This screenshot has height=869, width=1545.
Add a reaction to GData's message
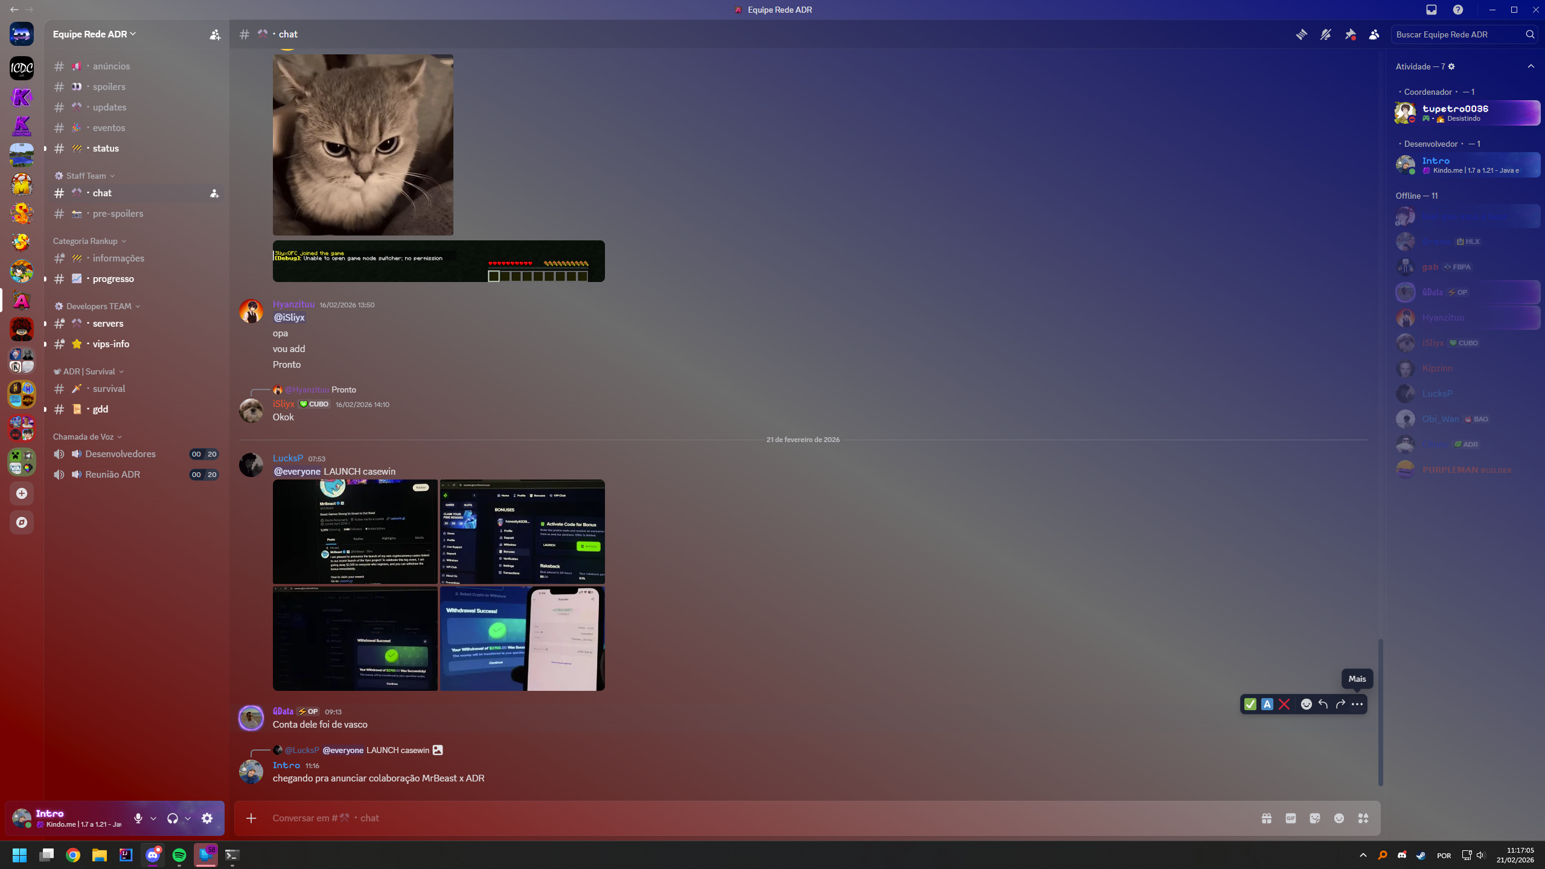click(x=1305, y=704)
